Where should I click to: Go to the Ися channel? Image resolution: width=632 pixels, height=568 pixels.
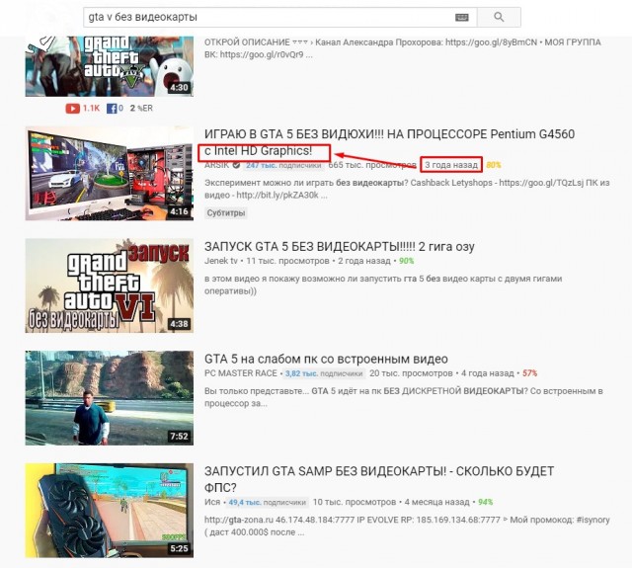[x=212, y=502]
